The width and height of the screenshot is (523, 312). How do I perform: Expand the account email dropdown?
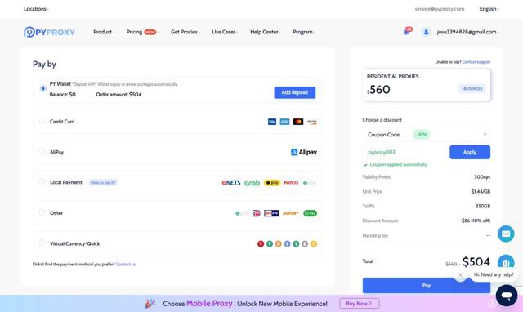coord(467,32)
